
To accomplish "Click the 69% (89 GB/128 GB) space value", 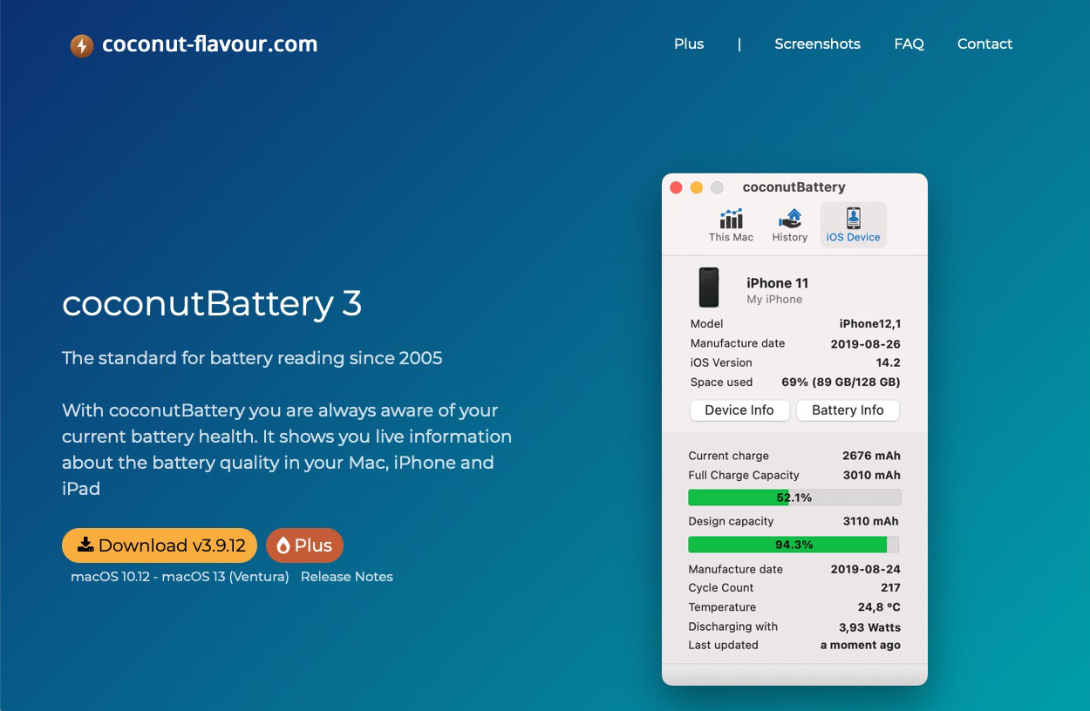I will [841, 383].
